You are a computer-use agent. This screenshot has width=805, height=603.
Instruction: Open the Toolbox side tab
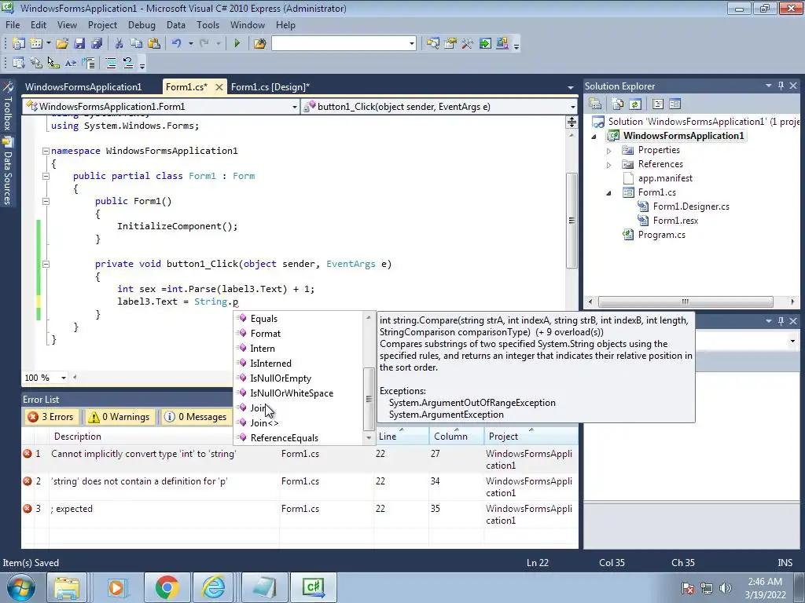coord(7,107)
